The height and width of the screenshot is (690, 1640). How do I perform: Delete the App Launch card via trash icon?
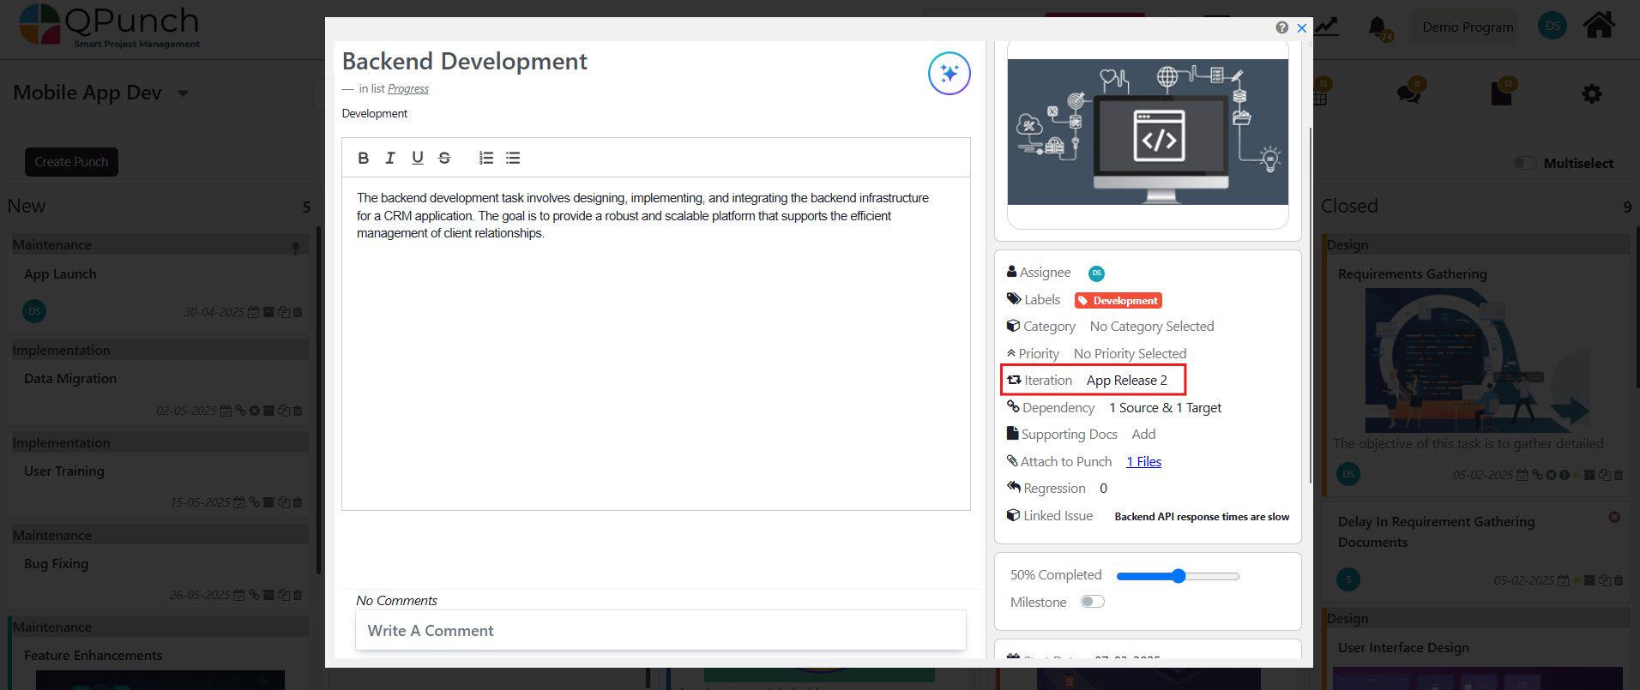(298, 312)
